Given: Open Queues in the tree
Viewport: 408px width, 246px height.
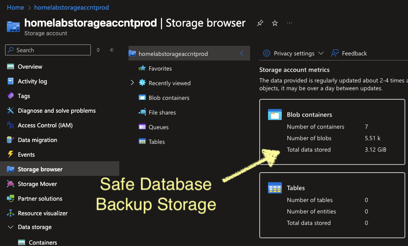Looking at the screenshot, I should click(158, 127).
